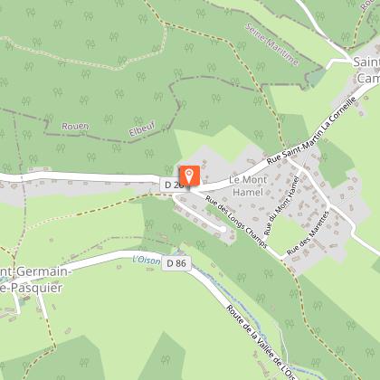Click the orange location pin marker

coord(190,176)
